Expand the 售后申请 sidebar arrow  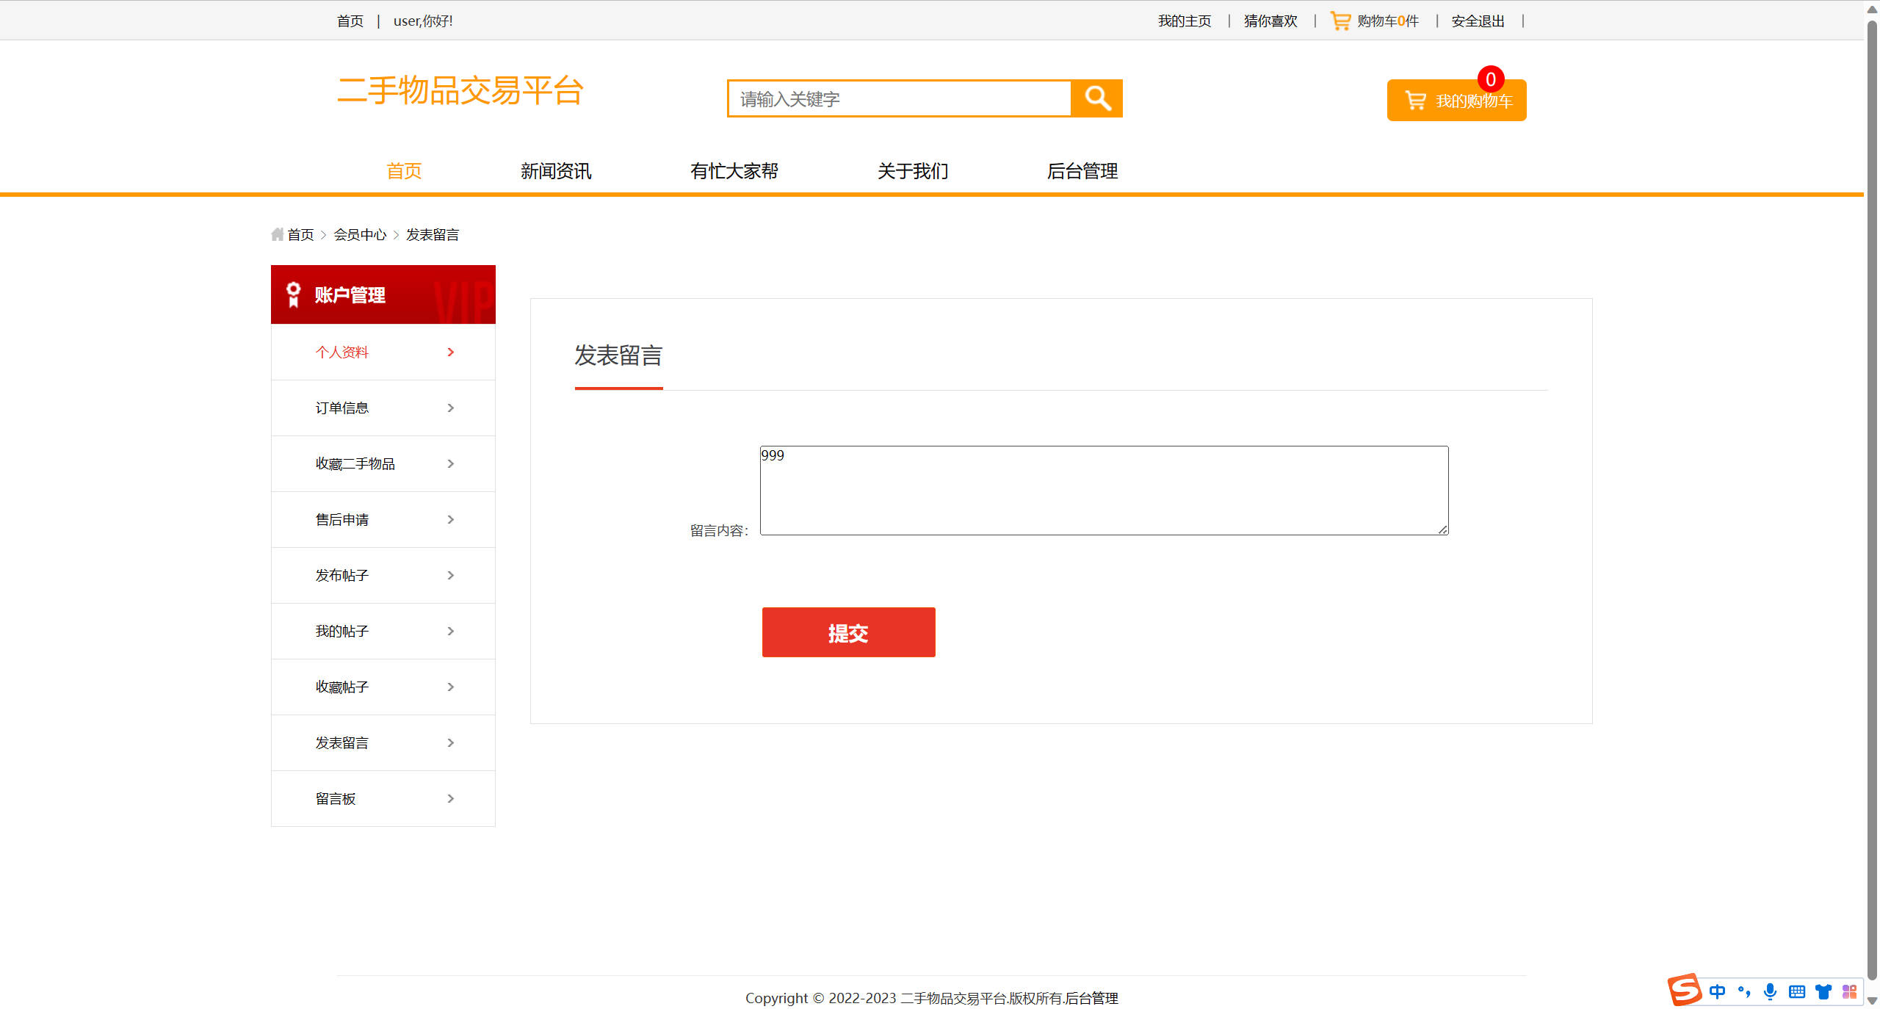[450, 519]
